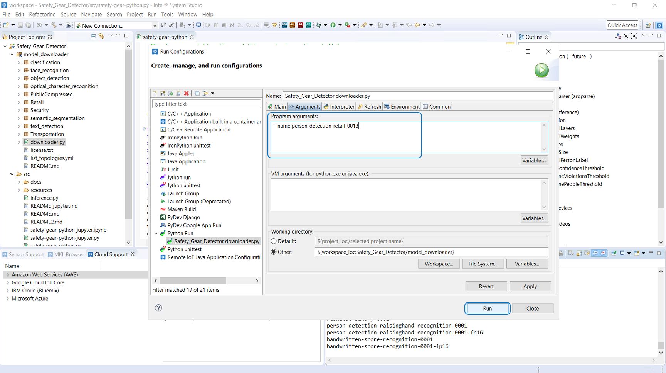Click the Back navigation arrow in toolbar
The width and height of the screenshot is (666, 373).
click(x=417, y=25)
